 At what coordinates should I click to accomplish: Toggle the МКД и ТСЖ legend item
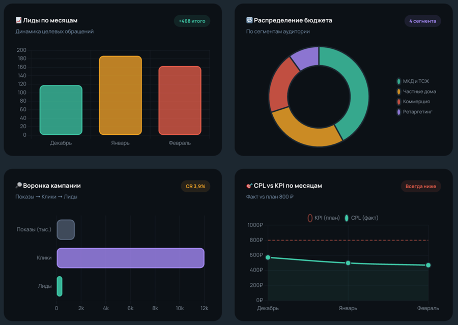(x=413, y=81)
